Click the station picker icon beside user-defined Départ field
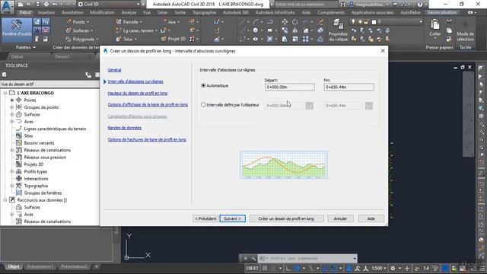Screen dimensions: 487x274 [310, 106]
